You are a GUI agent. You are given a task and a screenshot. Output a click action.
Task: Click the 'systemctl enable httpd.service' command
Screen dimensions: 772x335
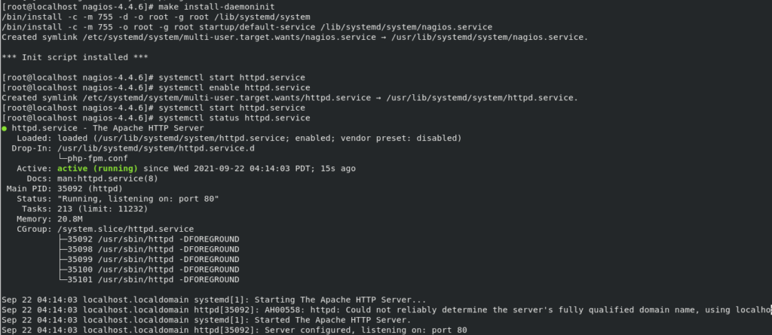(235, 88)
